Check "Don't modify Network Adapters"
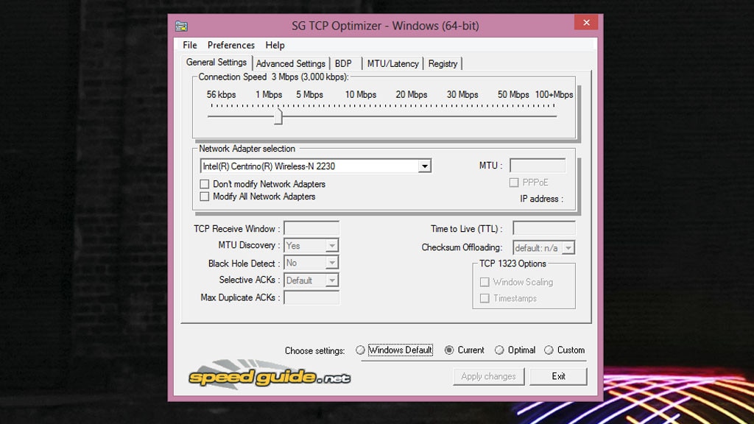Viewport: 754px width, 424px height. (x=205, y=185)
